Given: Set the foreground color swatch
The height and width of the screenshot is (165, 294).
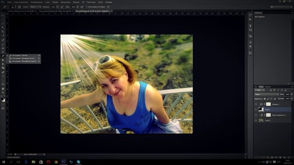Looking at the screenshot, I should click(x=2, y=99).
